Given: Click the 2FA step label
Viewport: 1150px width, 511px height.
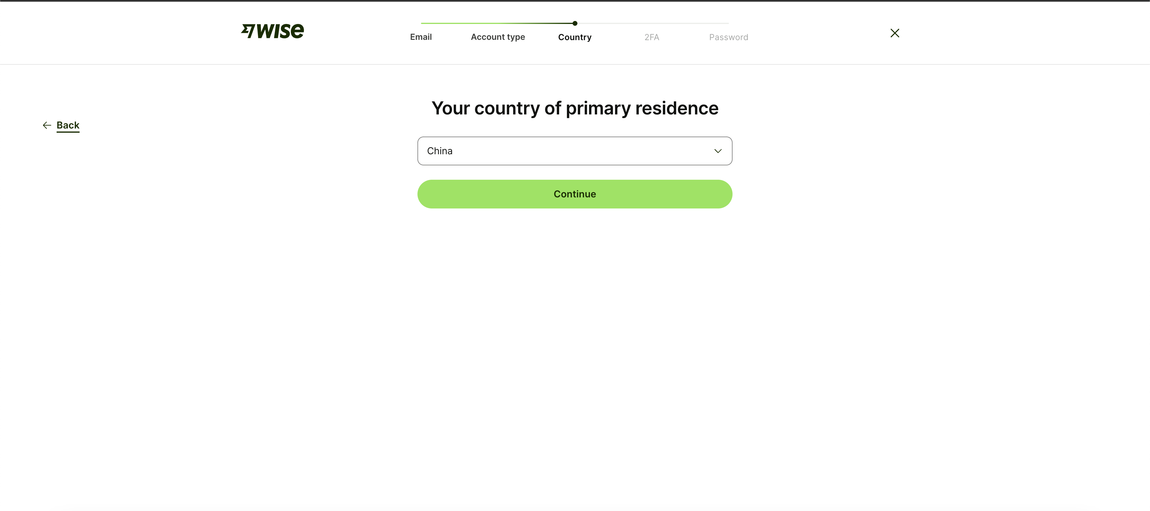Looking at the screenshot, I should coord(651,37).
